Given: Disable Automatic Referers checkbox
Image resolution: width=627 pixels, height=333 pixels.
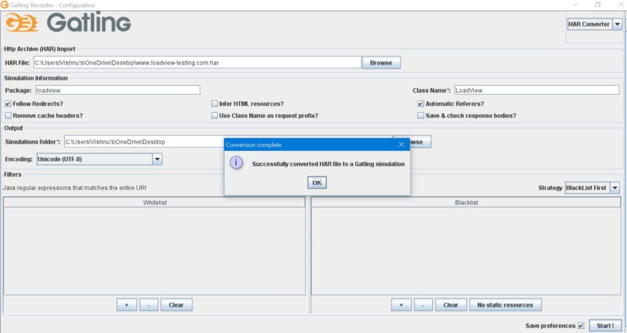Looking at the screenshot, I should coord(421,104).
